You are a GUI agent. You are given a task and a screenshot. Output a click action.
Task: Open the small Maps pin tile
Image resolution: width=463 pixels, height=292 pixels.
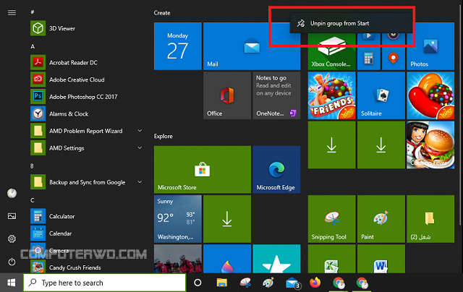click(x=393, y=59)
